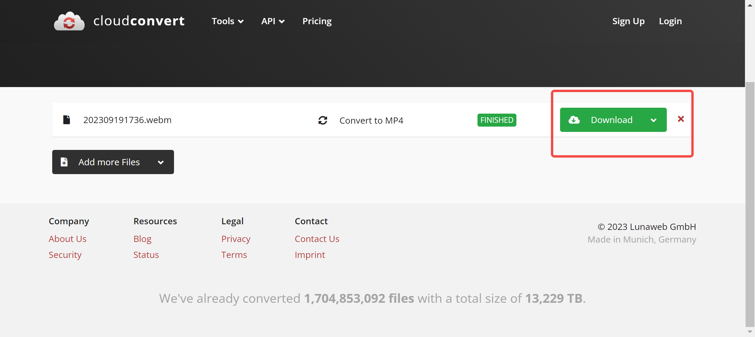Click the convert arrows icon

(323, 120)
